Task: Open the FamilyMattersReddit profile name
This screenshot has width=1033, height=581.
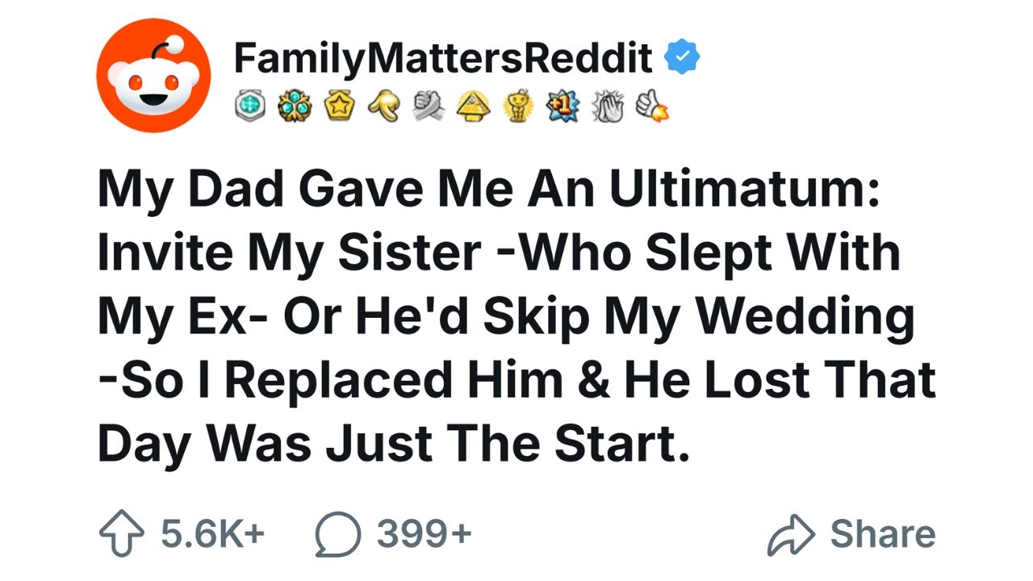Action: (x=442, y=58)
